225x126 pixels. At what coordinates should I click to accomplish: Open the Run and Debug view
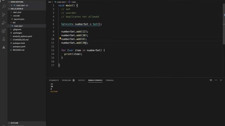point(4,23)
